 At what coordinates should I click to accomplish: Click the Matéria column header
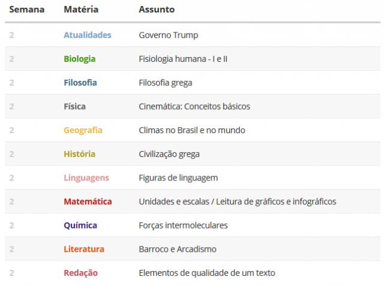pyautogui.click(x=81, y=10)
